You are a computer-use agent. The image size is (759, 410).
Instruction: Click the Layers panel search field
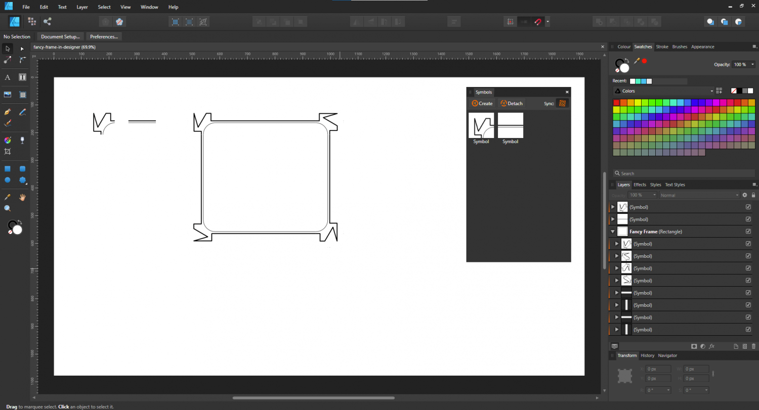click(683, 173)
